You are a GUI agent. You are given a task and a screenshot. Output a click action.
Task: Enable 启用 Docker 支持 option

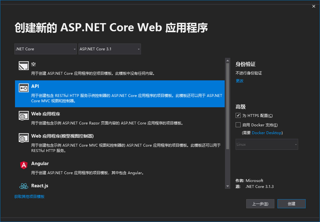[238, 125]
